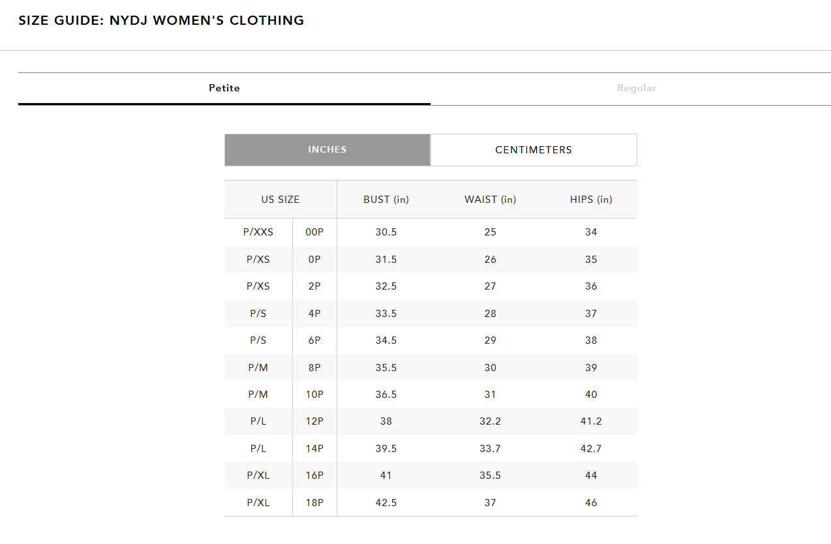Click the WAIST (in) column header
The height and width of the screenshot is (544, 831).
tap(490, 200)
